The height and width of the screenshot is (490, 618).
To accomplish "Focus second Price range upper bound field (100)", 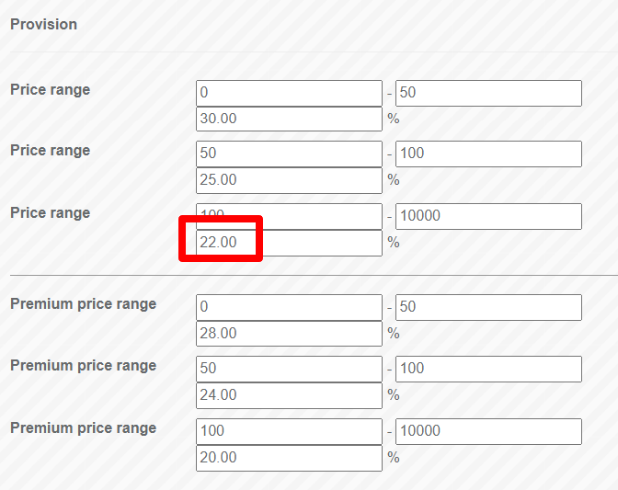I will (488, 154).
